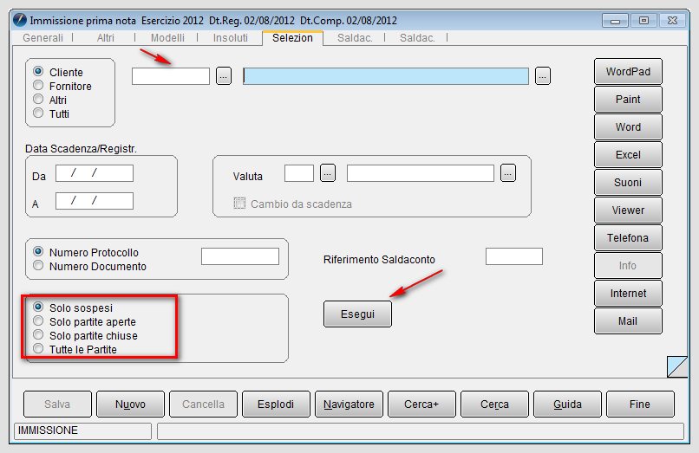Viewport: 699px width, 453px height.
Task: Open the Viewer button
Action: coord(628,210)
